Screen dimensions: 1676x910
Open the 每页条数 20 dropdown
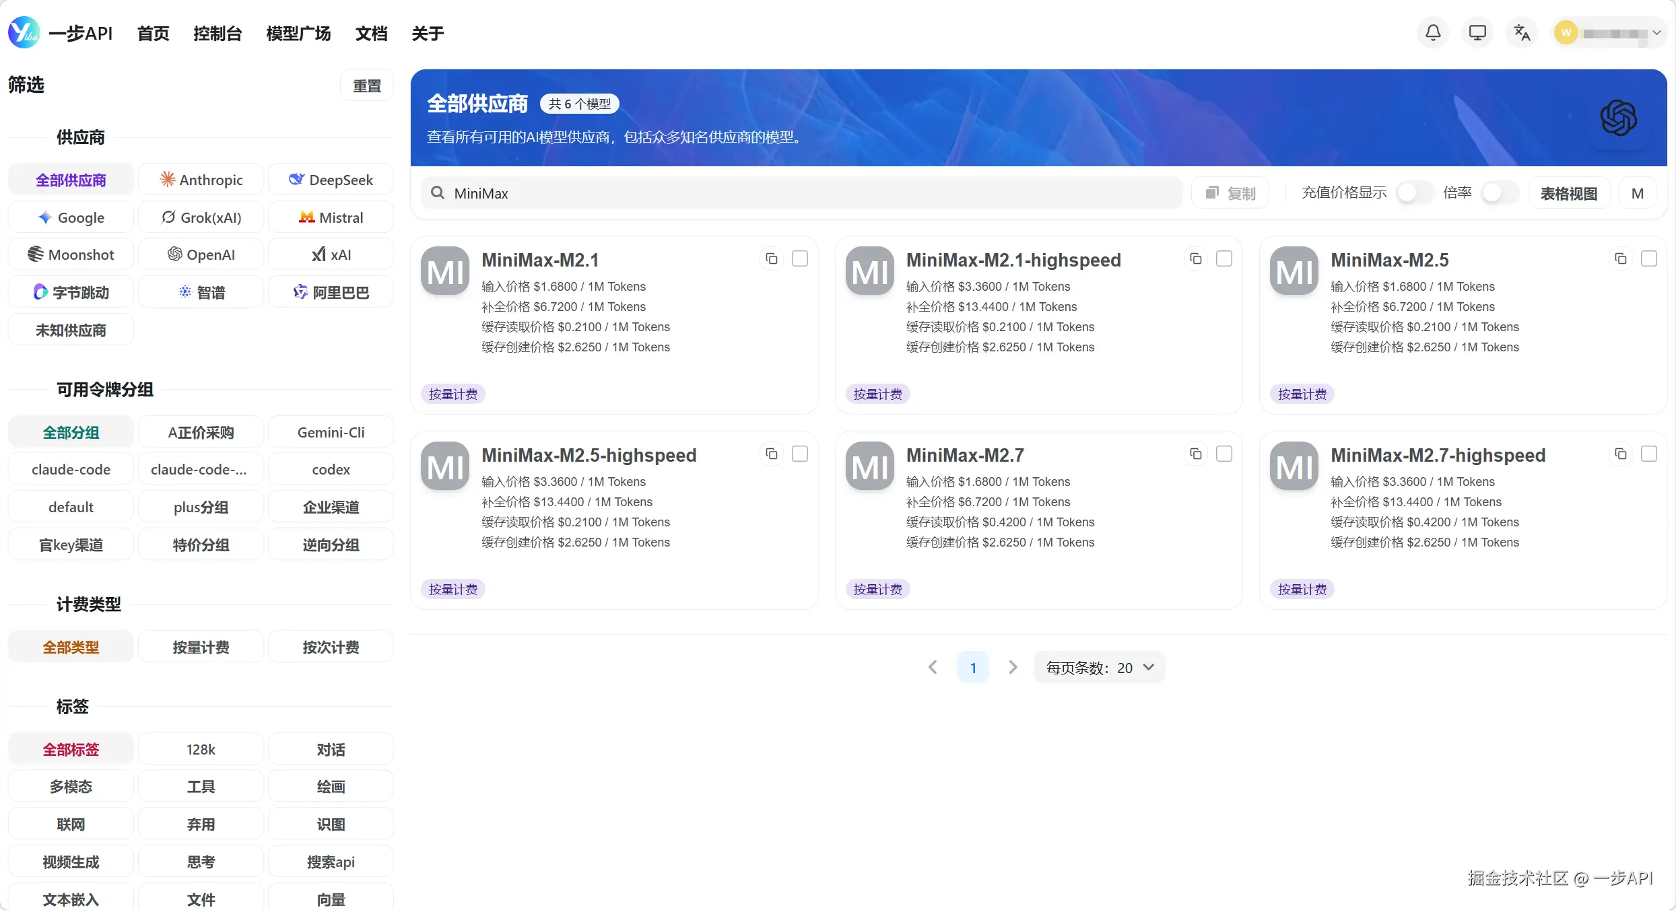tap(1099, 668)
